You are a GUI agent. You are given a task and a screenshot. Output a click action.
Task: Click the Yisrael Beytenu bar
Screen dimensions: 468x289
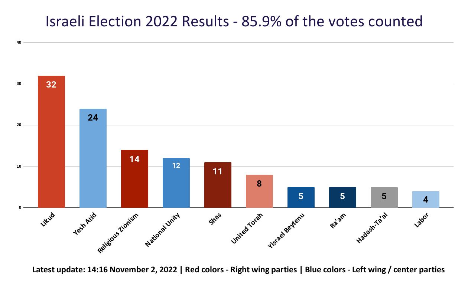301,198
